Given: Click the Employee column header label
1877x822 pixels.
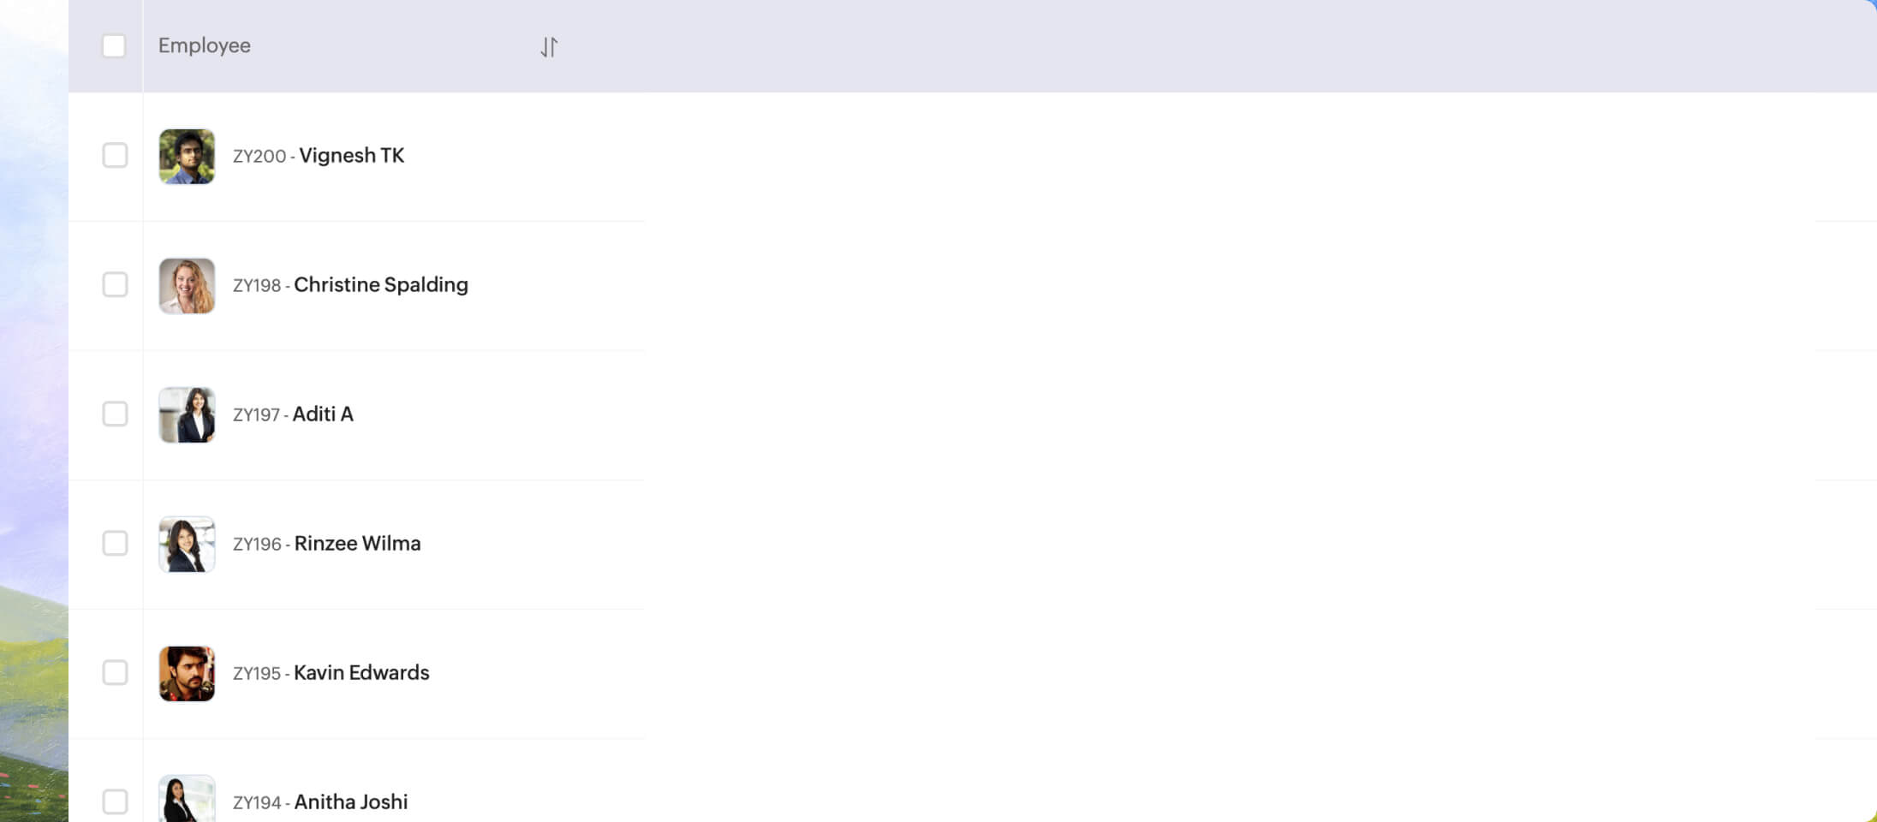Looking at the screenshot, I should (x=205, y=45).
